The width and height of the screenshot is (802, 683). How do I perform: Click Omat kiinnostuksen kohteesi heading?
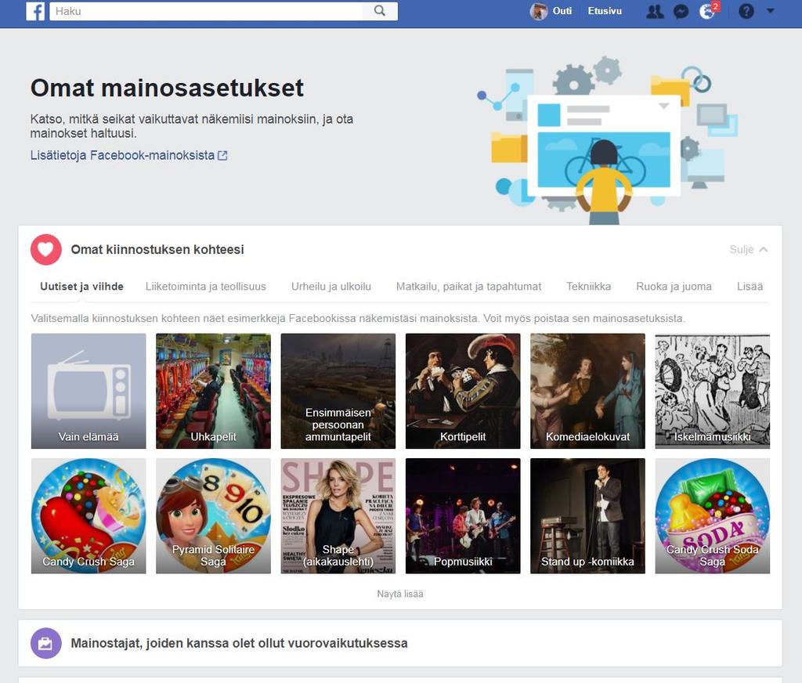click(x=157, y=250)
